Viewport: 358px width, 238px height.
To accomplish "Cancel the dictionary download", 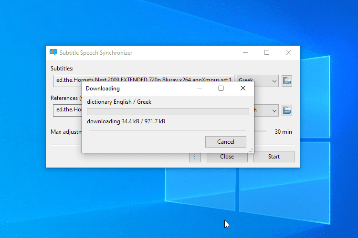I will pyautogui.click(x=226, y=142).
